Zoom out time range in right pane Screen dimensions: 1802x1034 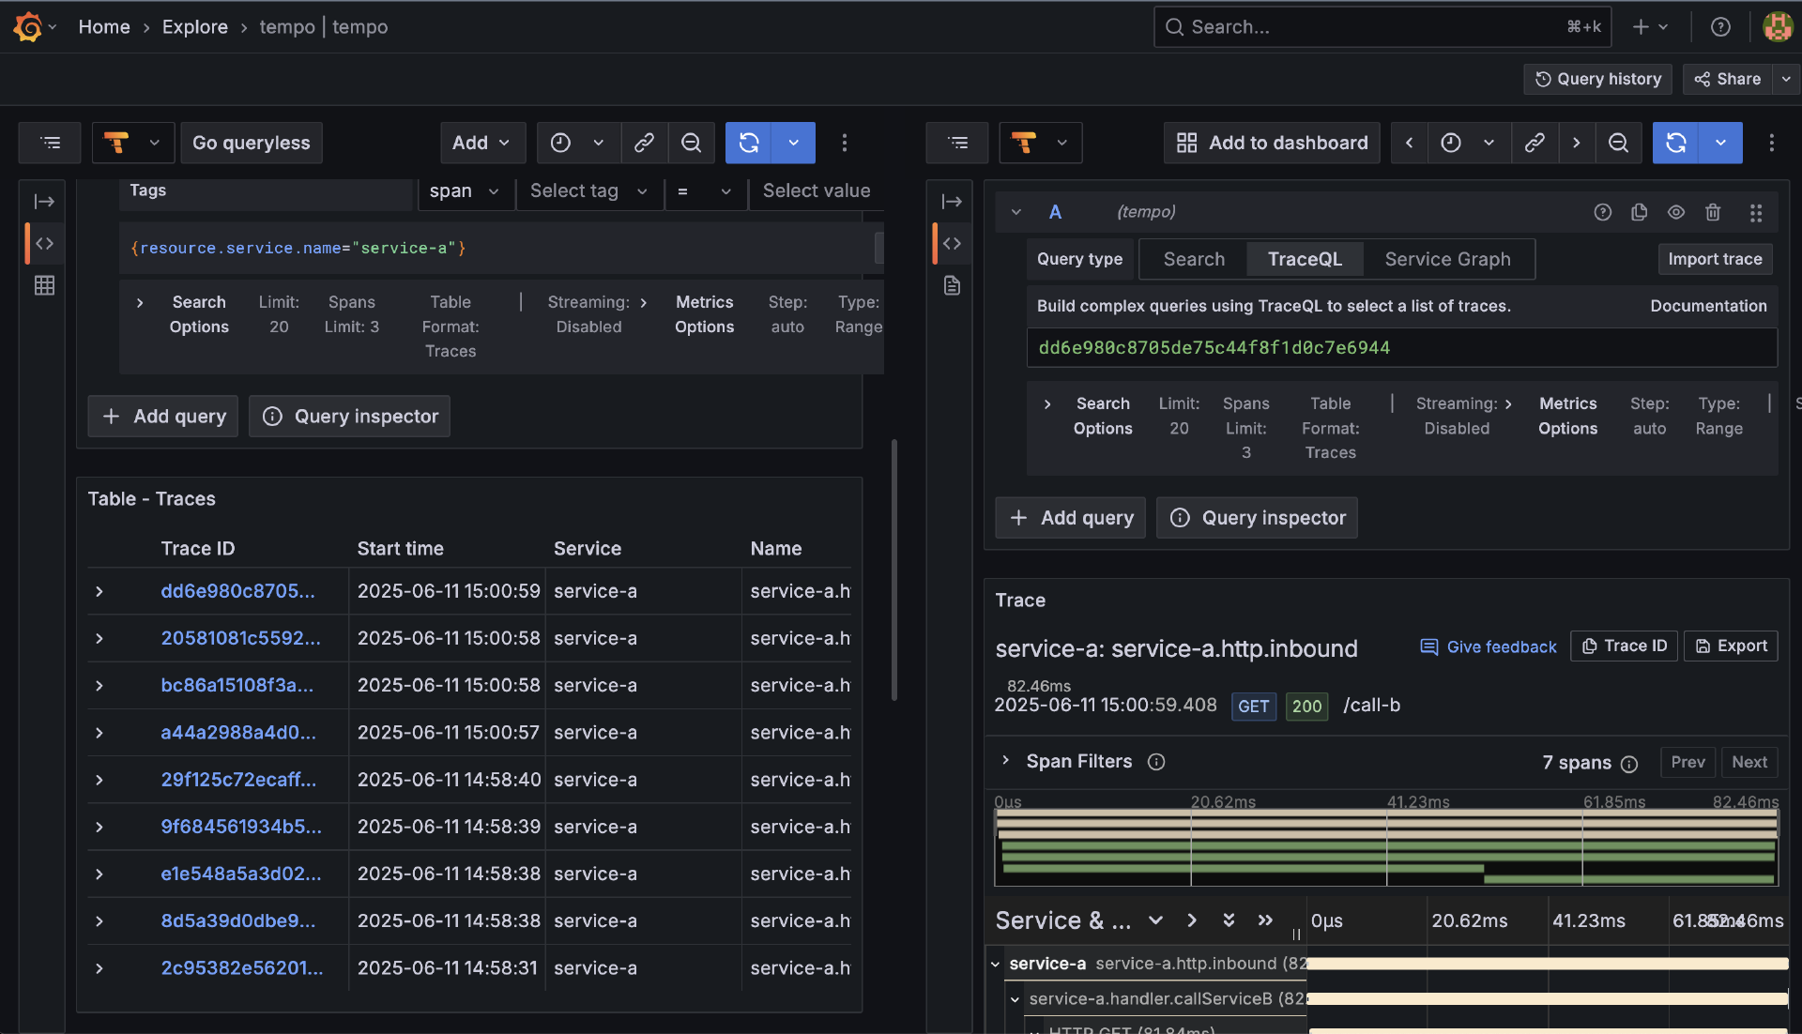point(1618,143)
